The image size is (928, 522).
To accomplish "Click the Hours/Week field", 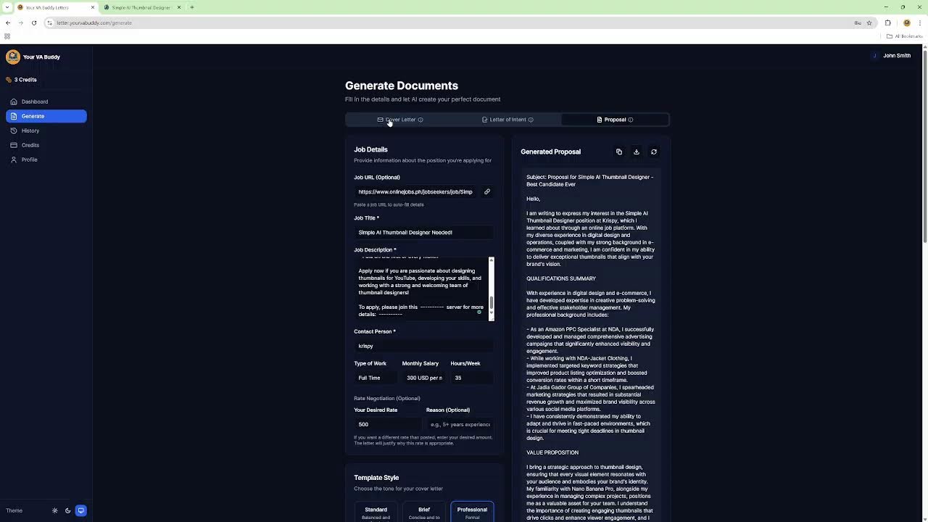I will tap(472, 378).
